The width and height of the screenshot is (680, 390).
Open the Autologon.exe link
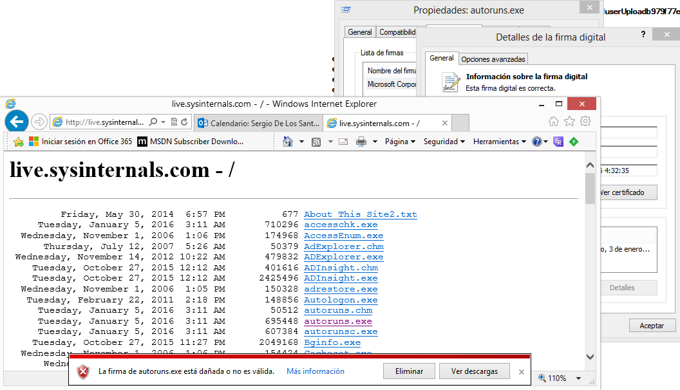[x=341, y=300]
